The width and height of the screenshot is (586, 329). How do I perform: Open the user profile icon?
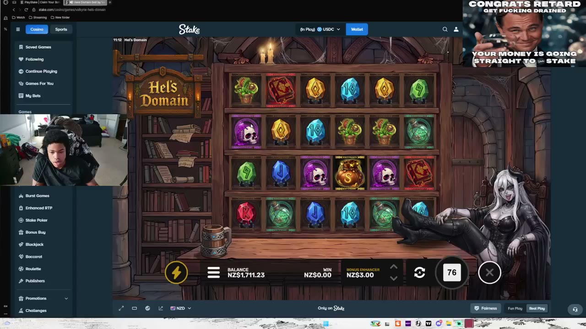point(456,29)
